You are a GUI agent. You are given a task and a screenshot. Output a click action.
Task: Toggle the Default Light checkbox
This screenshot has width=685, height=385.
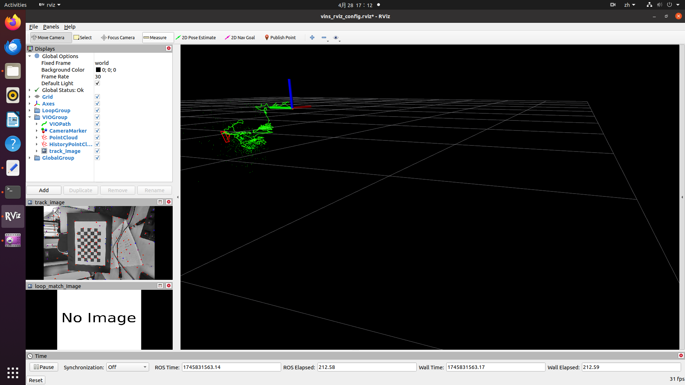pos(97,83)
